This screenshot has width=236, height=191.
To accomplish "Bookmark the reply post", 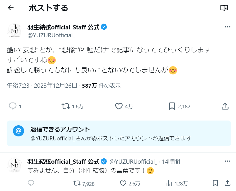I will click(215, 183).
